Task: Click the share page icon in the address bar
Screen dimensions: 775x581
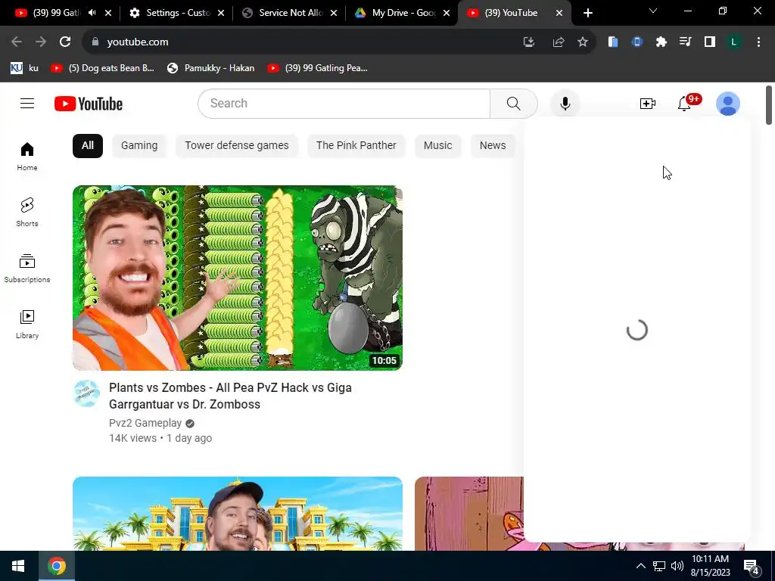Action: 559,42
